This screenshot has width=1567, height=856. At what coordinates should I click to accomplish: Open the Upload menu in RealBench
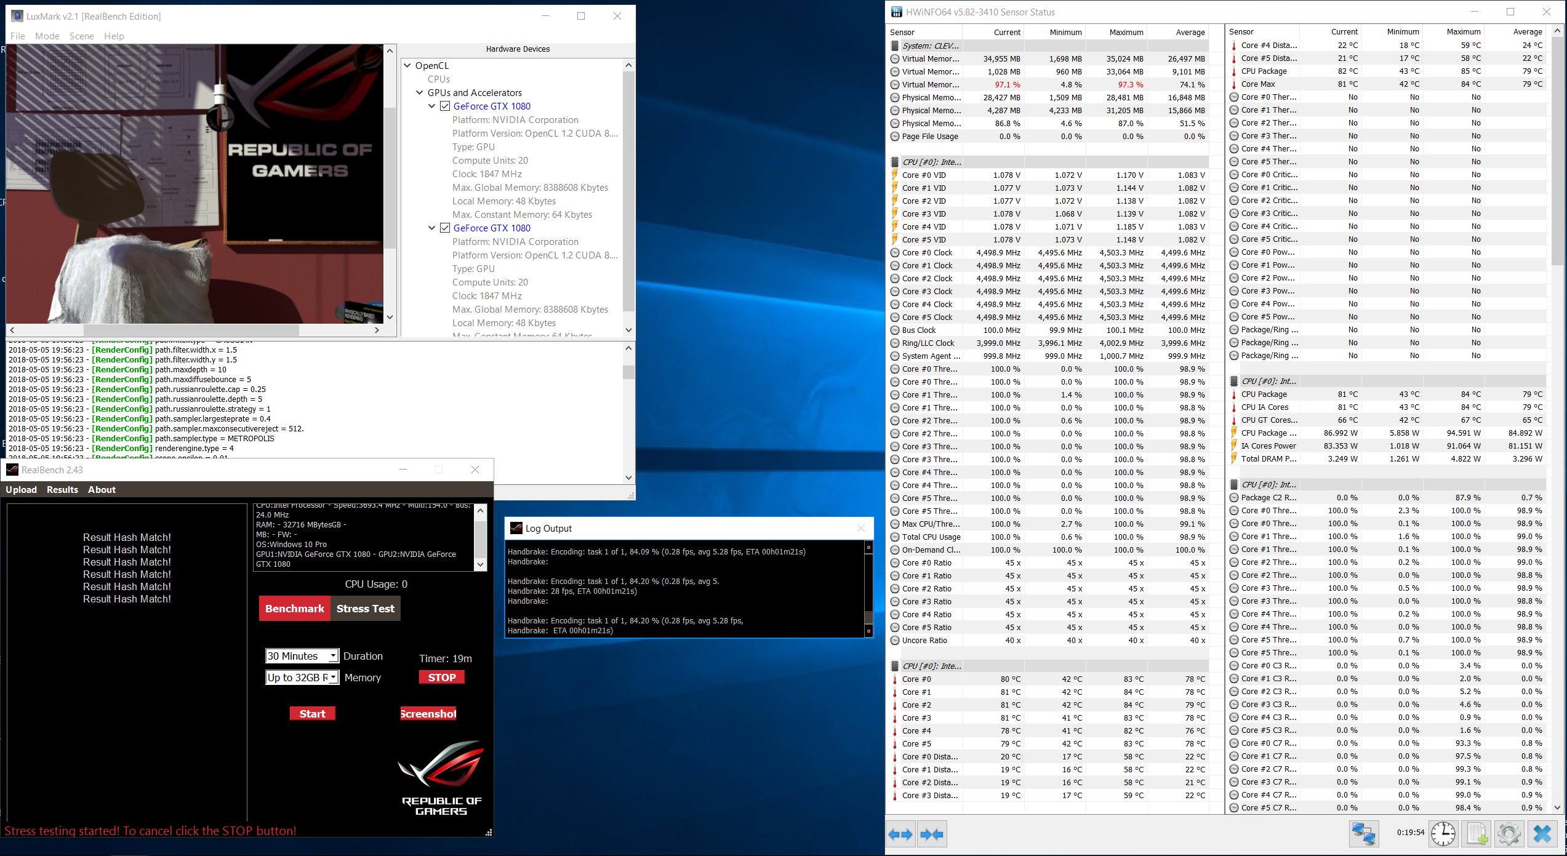point(22,490)
